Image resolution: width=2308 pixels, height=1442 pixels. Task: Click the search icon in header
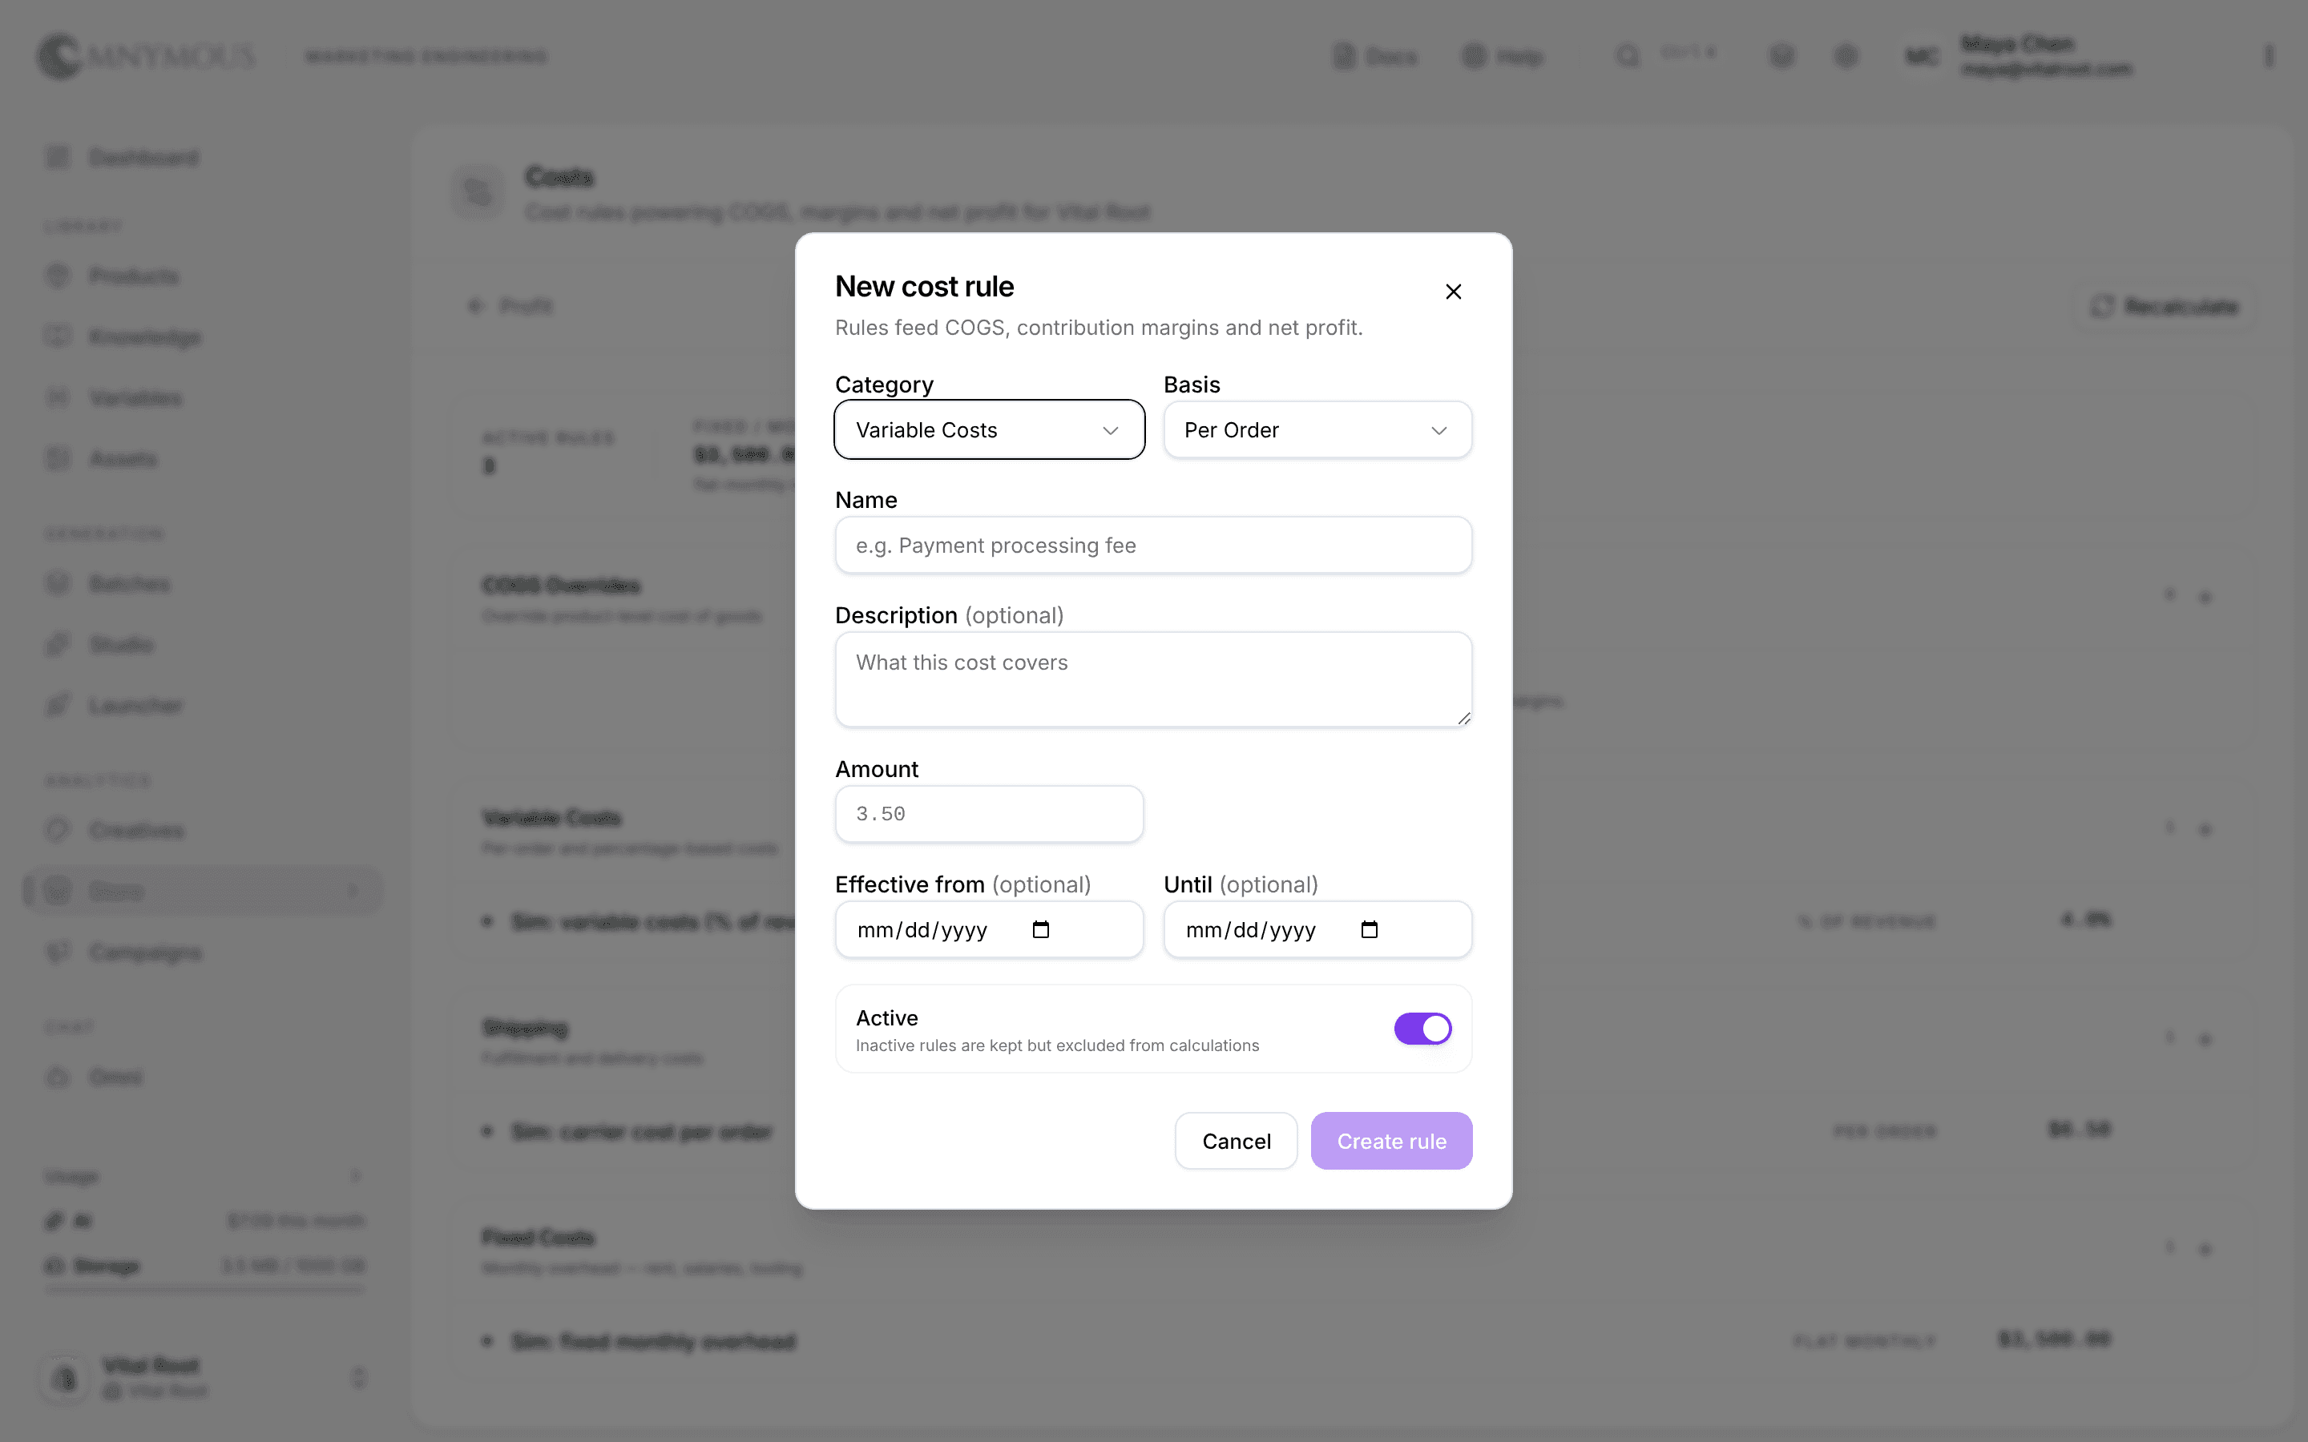[1628, 56]
